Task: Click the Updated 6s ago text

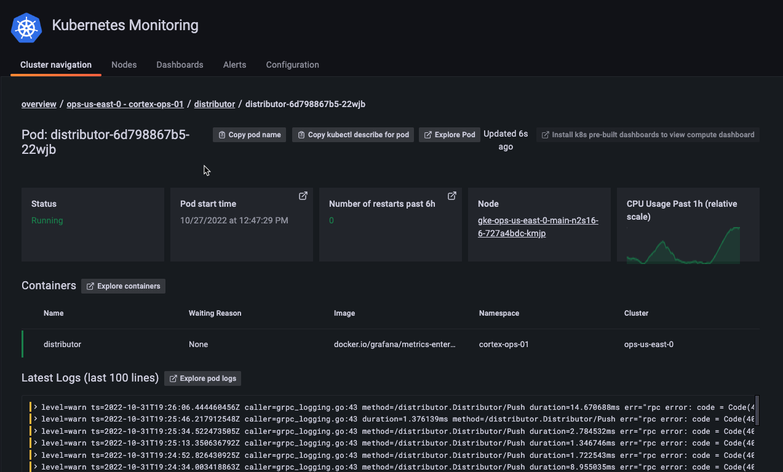Action: (506, 140)
